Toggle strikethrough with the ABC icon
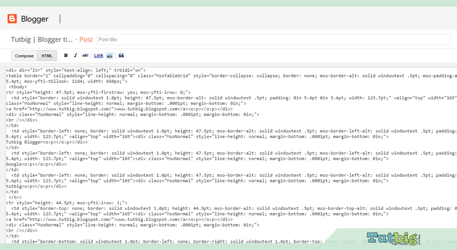This screenshot has width=457, height=250. click(x=85, y=55)
